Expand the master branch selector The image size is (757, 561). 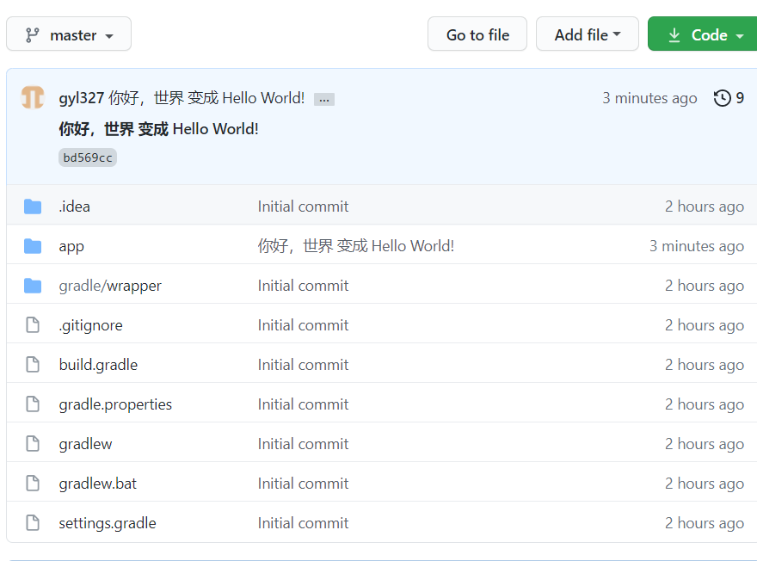68,34
